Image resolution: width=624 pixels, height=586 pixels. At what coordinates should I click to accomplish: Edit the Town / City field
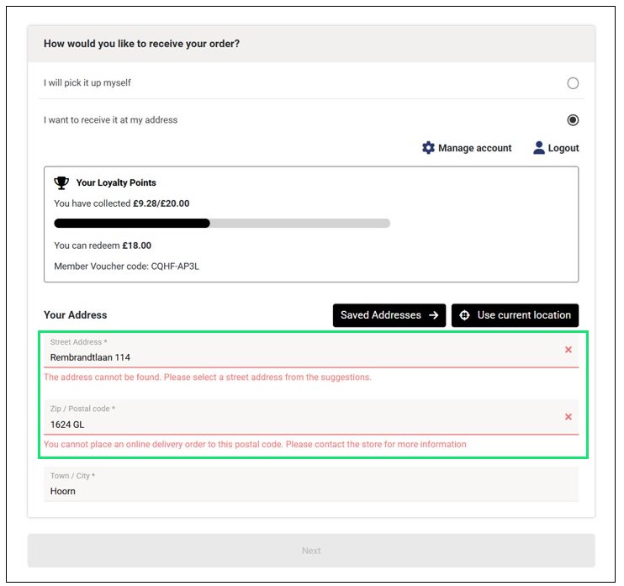point(294,490)
